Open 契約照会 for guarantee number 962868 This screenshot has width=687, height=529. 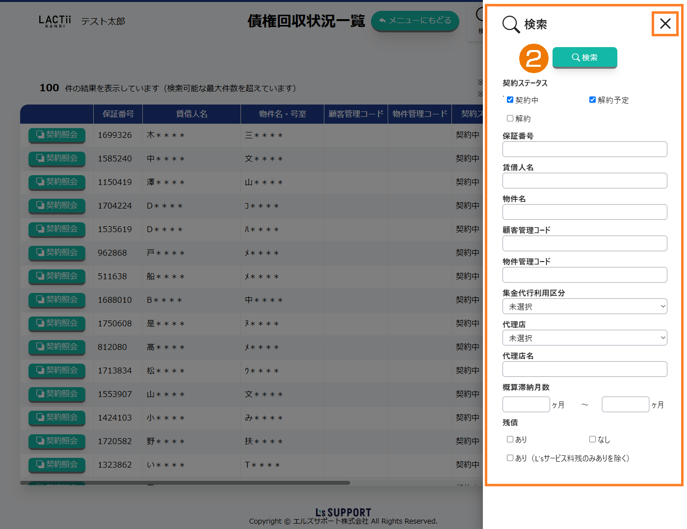[57, 253]
